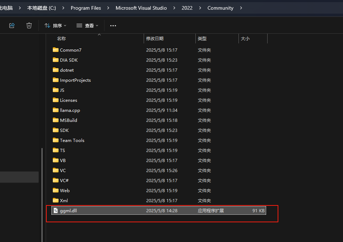
Task: Click the highlighted item in navigation pane
Action: click(19, 177)
